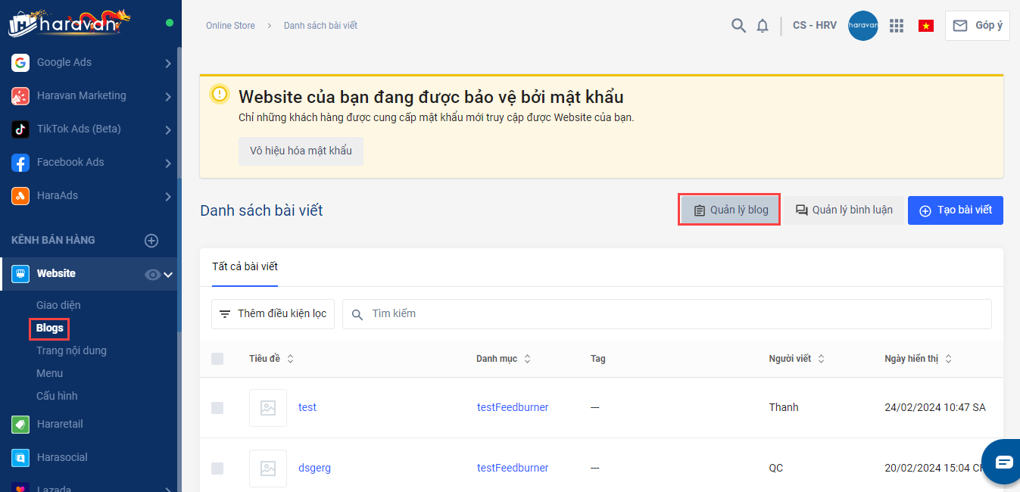Preview website using the eye icon
This screenshot has width=1020, height=492.
click(152, 275)
